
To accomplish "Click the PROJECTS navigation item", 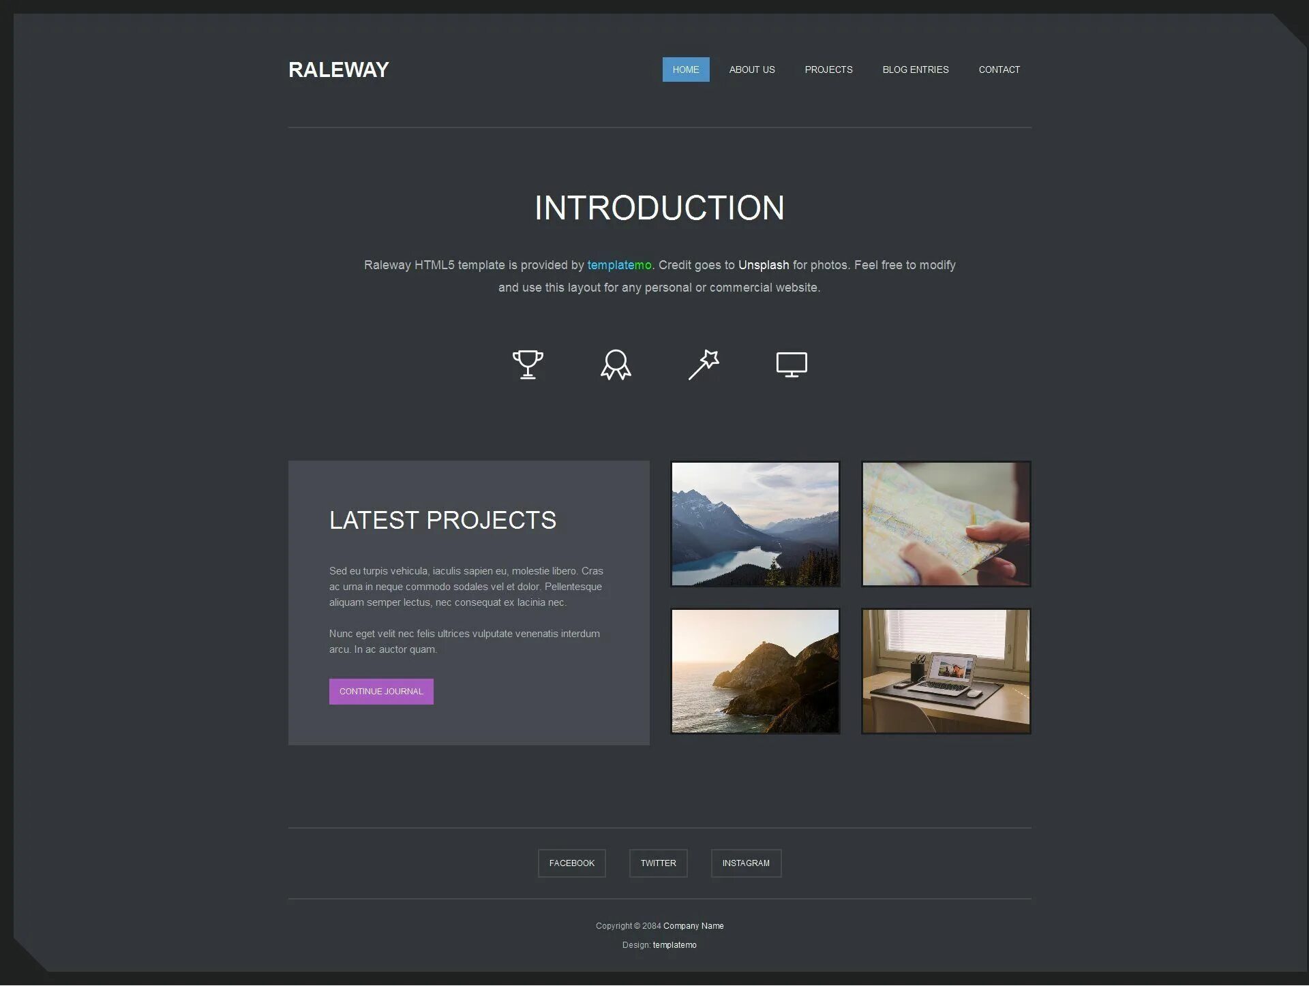I will click(829, 70).
